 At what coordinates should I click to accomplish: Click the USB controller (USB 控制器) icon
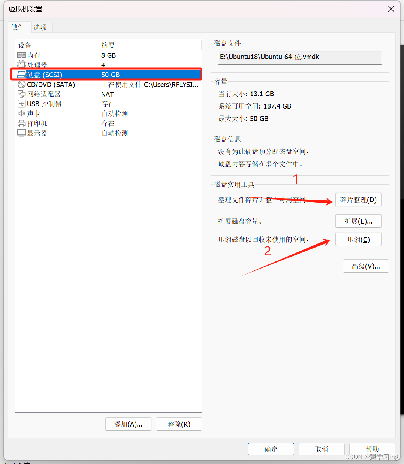(x=22, y=104)
